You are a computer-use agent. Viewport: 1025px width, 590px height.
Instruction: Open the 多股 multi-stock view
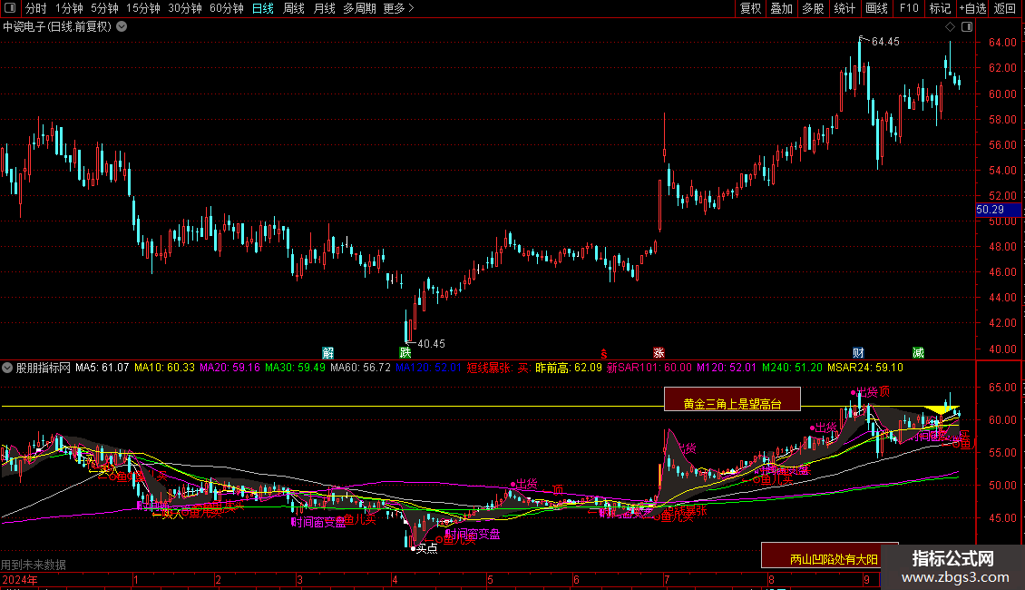813,8
